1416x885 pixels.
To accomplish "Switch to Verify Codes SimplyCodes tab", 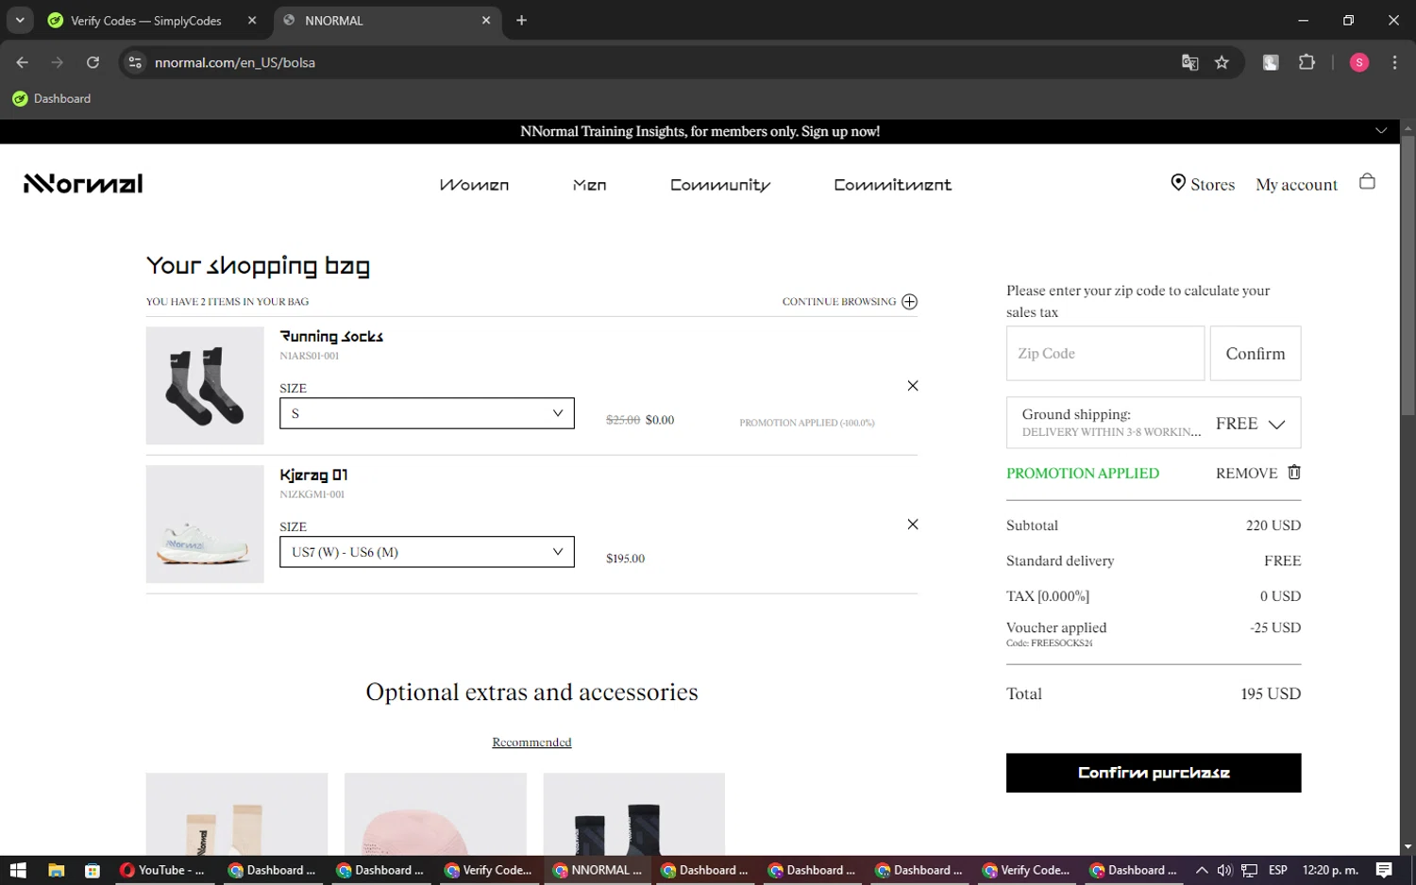I will click(151, 20).
